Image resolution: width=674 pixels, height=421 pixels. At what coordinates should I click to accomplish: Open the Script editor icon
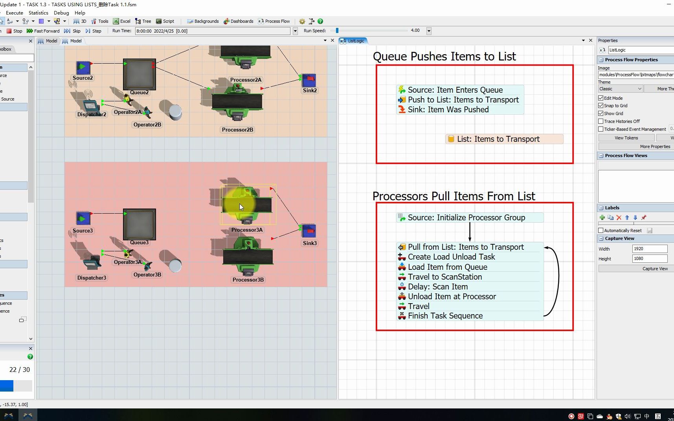pyautogui.click(x=165, y=21)
